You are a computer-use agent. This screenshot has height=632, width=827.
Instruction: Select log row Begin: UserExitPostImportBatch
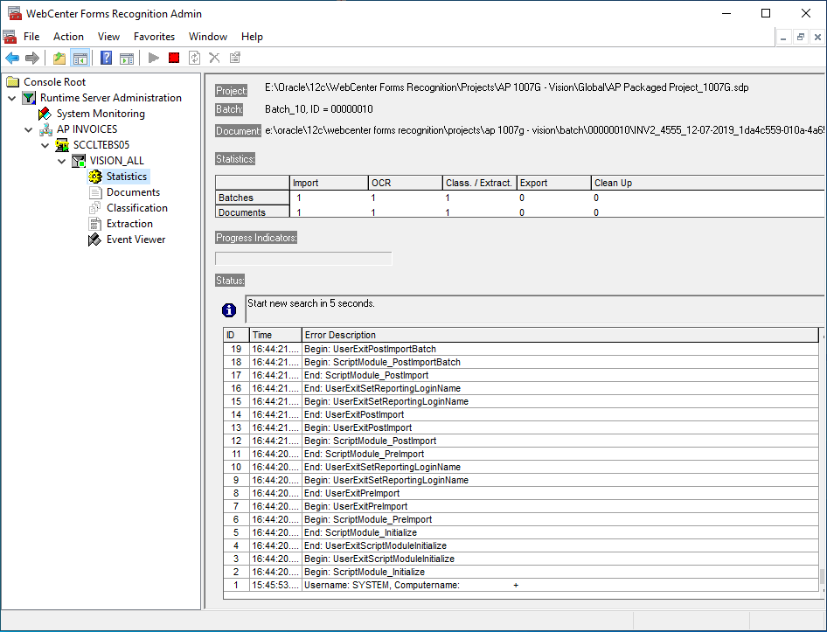369,349
